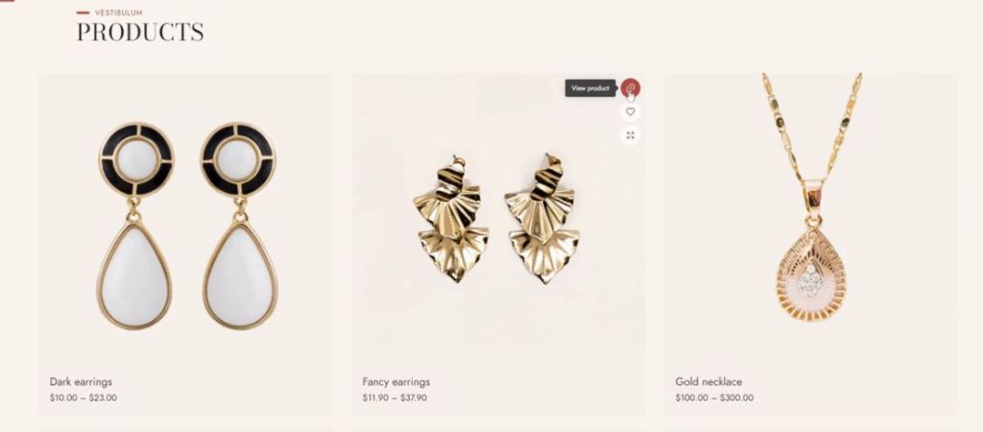Click the $100.00 – $300.00 price range
Image resolution: width=983 pixels, height=432 pixels.
pos(714,397)
